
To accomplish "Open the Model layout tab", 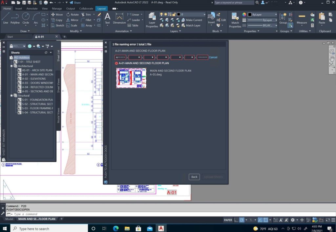I will click(x=9, y=219).
